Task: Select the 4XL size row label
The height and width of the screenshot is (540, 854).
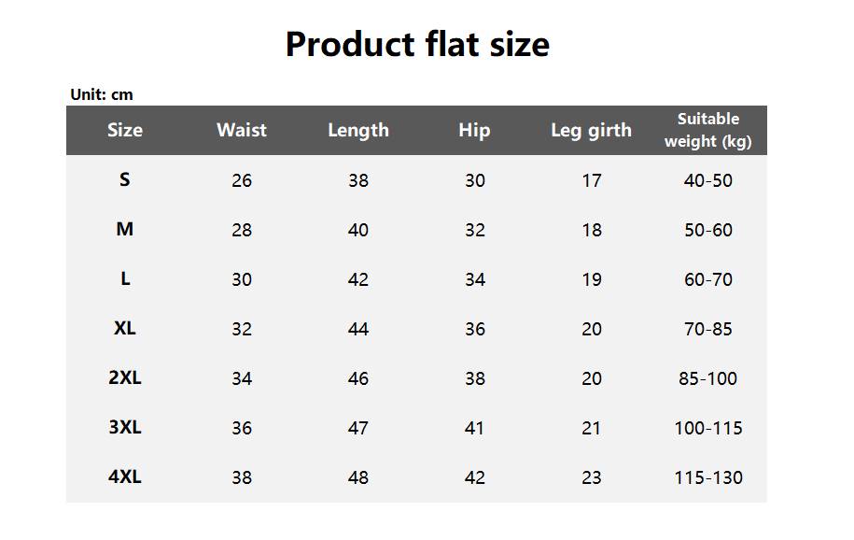Action: [125, 476]
